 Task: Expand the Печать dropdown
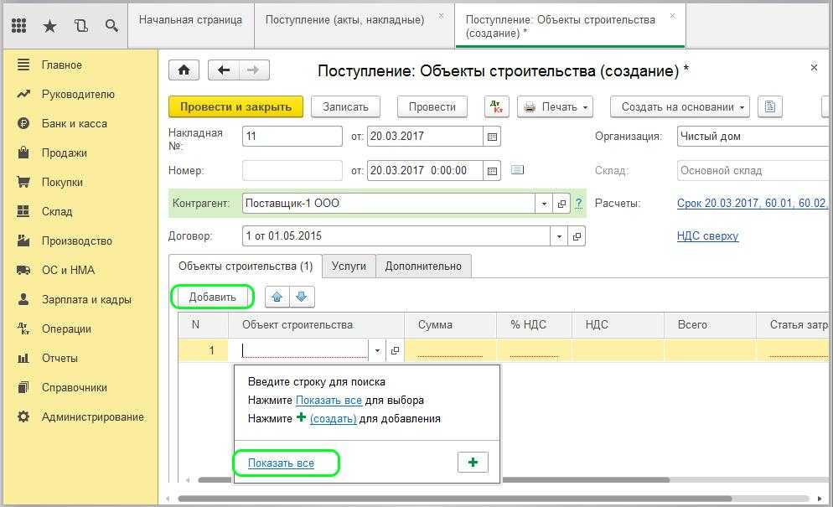coord(555,106)
